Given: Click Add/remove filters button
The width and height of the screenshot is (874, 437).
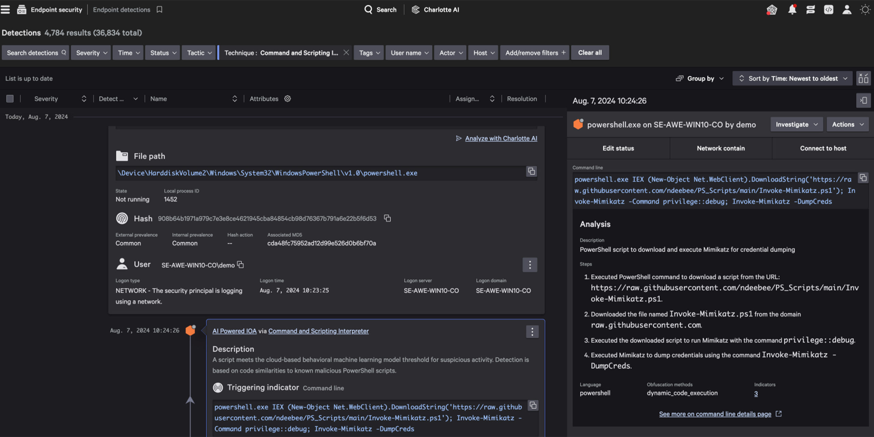Looking at the screenshot, I should click(x=535, y=53).
